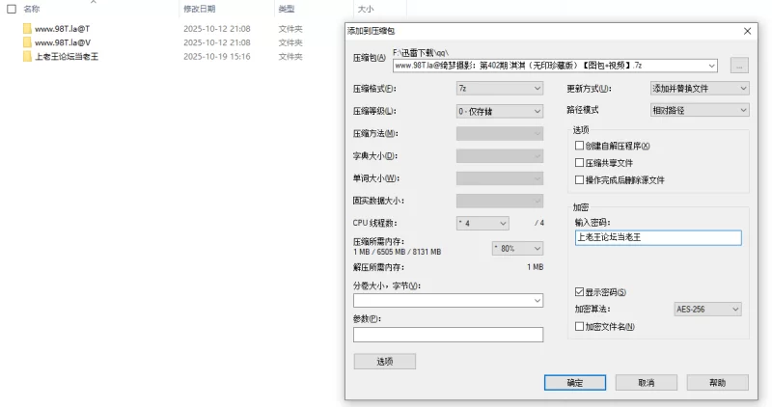
Task: Expand the 压缩等级 dropdown
Action: (x=500, y=111)
